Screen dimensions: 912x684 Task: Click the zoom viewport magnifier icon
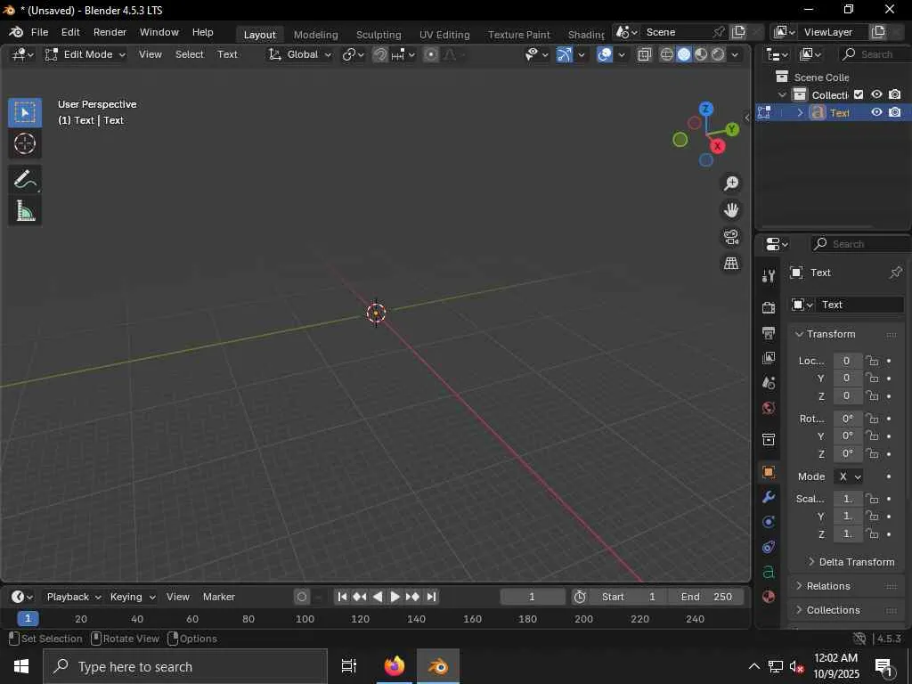coord(731,183)
